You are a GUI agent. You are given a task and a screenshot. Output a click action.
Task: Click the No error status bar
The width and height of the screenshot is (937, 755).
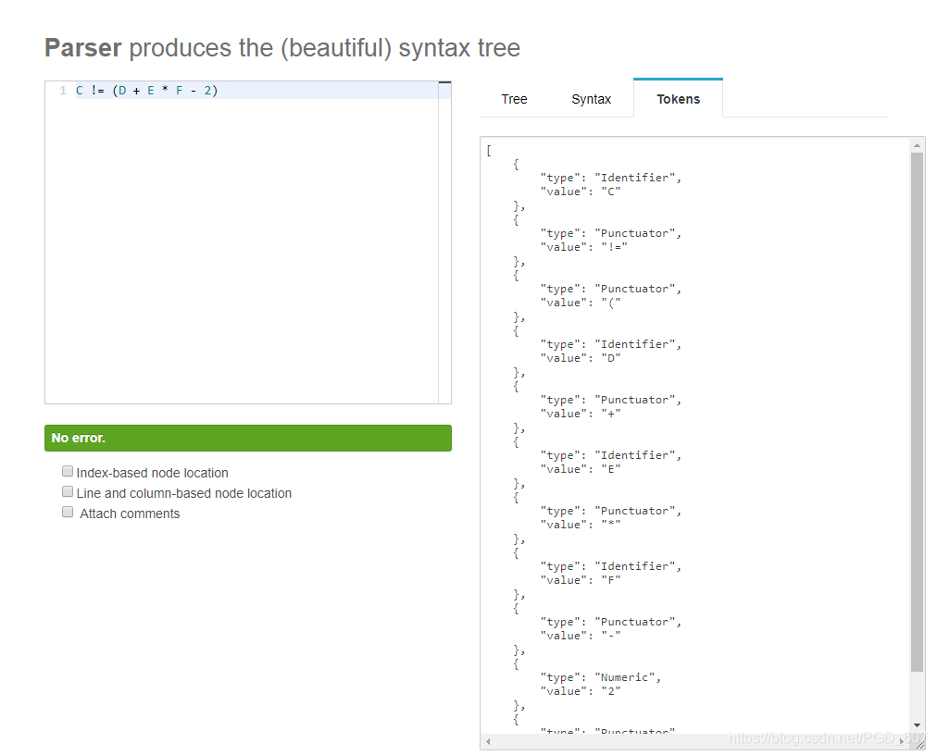tap(248, 438)
